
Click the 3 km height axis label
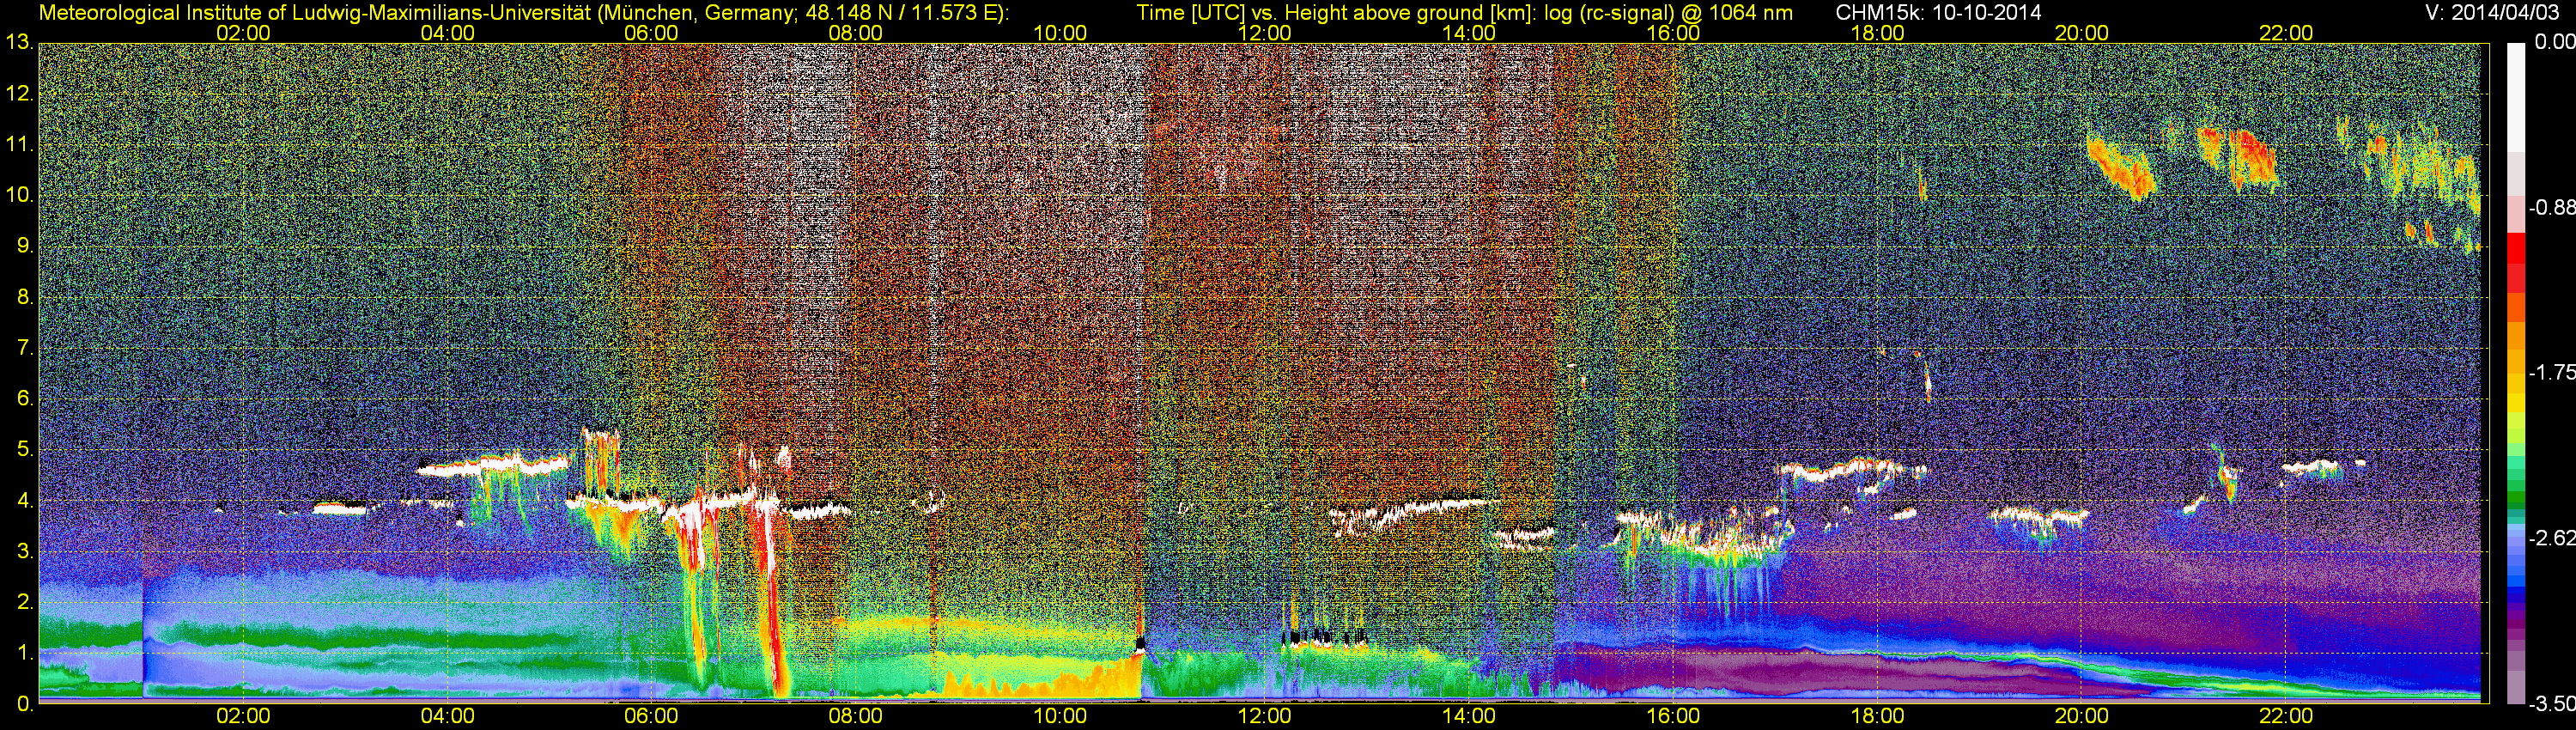coord(25,551)
